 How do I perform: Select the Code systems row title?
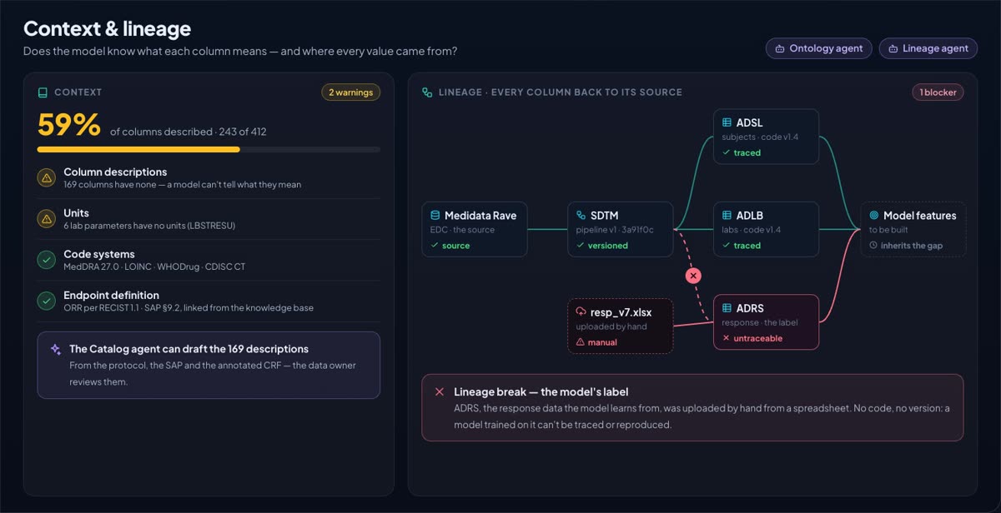click(99, 254)
